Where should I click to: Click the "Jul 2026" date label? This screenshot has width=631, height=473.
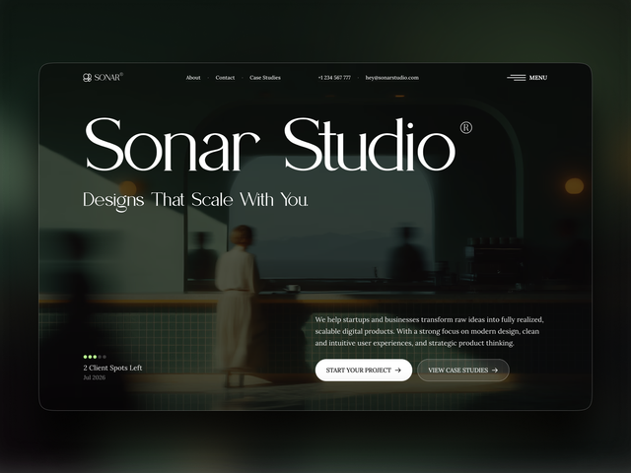(95, 377)
